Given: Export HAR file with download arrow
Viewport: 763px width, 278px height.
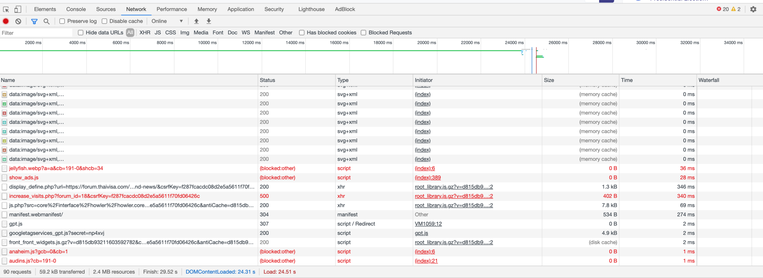Looking at the screenshot, I should pyautogui.click(x=209, y=21).
